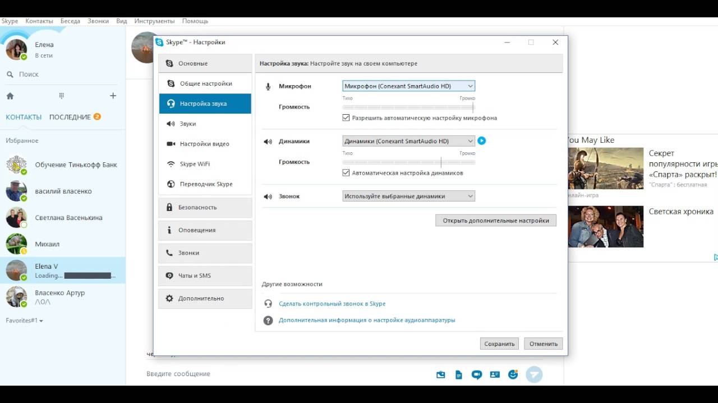This screenshot has height=403, width=718.
Task: Open the Контакты menu
Action: [x=39, y=21]
